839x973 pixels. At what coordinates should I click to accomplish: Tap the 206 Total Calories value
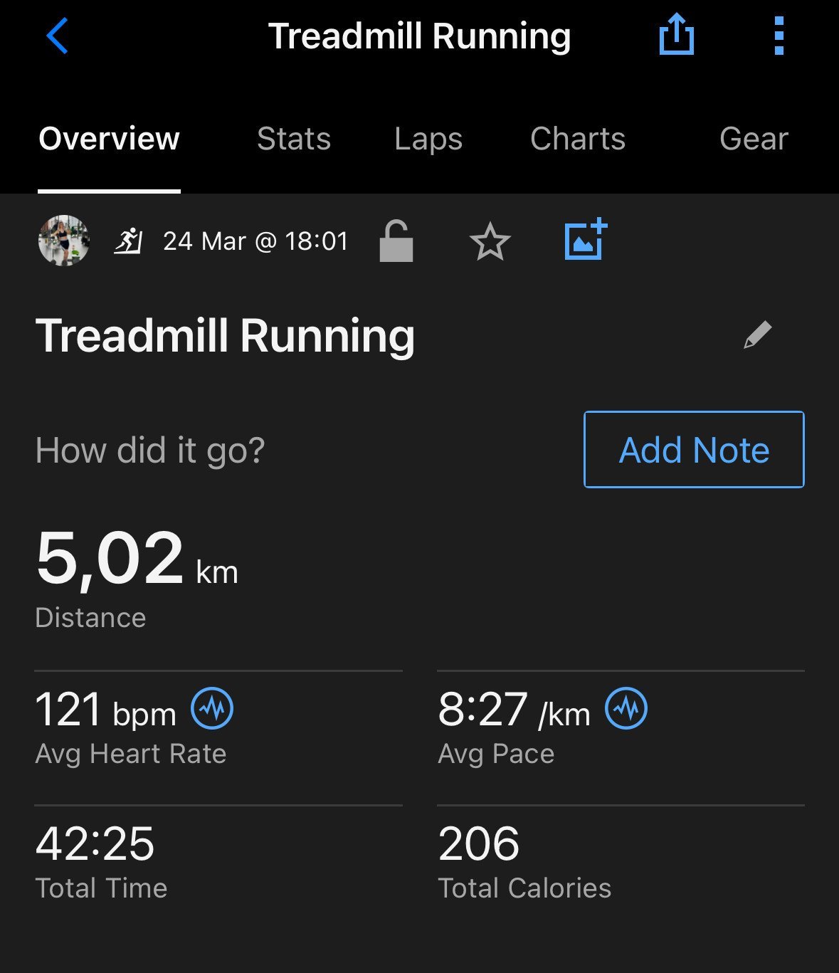(479, 843)
